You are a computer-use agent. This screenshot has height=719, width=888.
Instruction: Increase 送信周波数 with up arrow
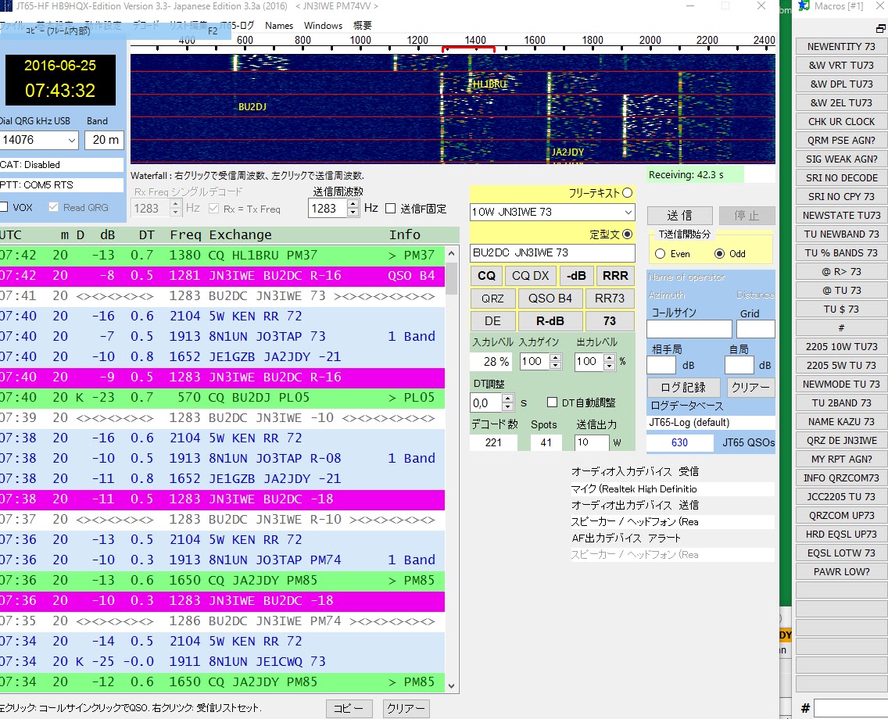pos(353,205)
